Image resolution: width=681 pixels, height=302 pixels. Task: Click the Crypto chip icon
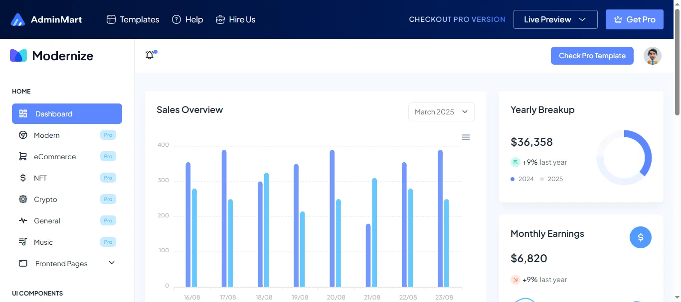(23, 200)
